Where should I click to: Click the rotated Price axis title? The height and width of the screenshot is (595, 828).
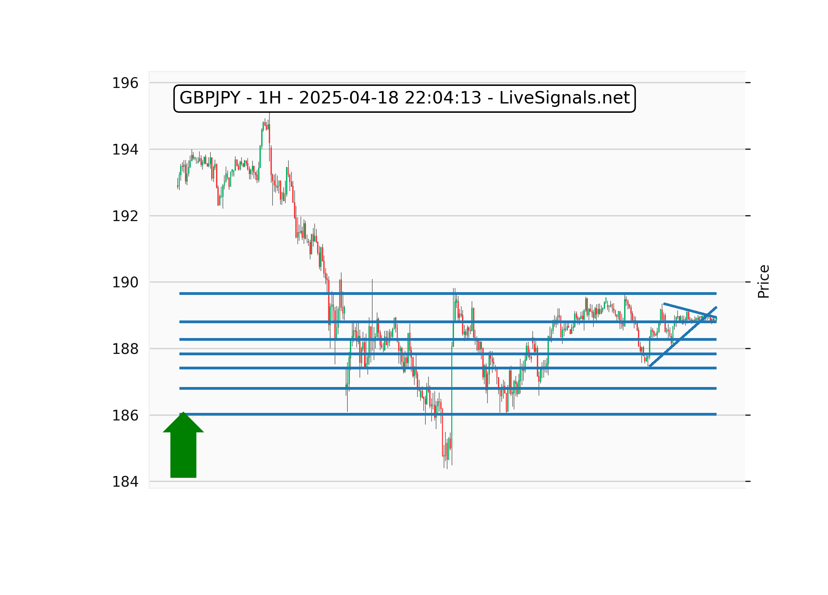pyautogui.click(x=763, y=281)
